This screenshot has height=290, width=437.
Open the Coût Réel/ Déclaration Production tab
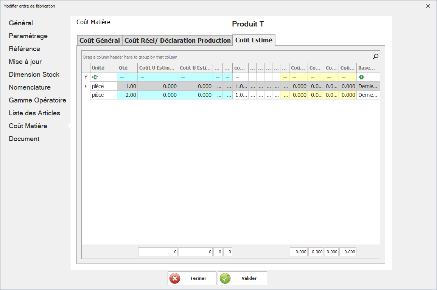tap(177, 40)
